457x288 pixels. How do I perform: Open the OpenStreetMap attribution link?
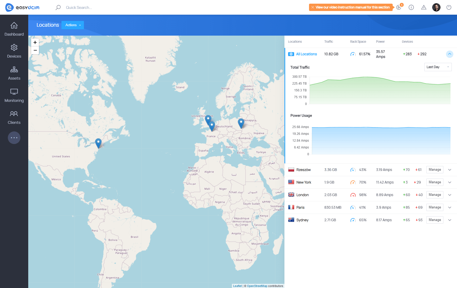(257, 286)
